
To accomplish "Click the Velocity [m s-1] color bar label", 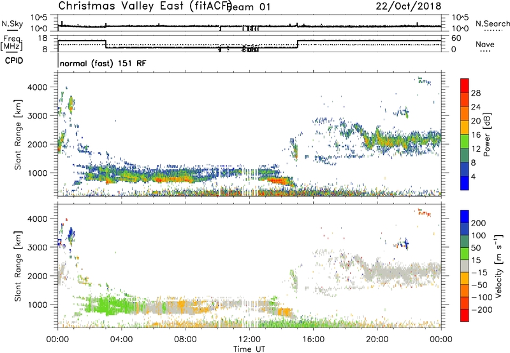I will point(499,266).
